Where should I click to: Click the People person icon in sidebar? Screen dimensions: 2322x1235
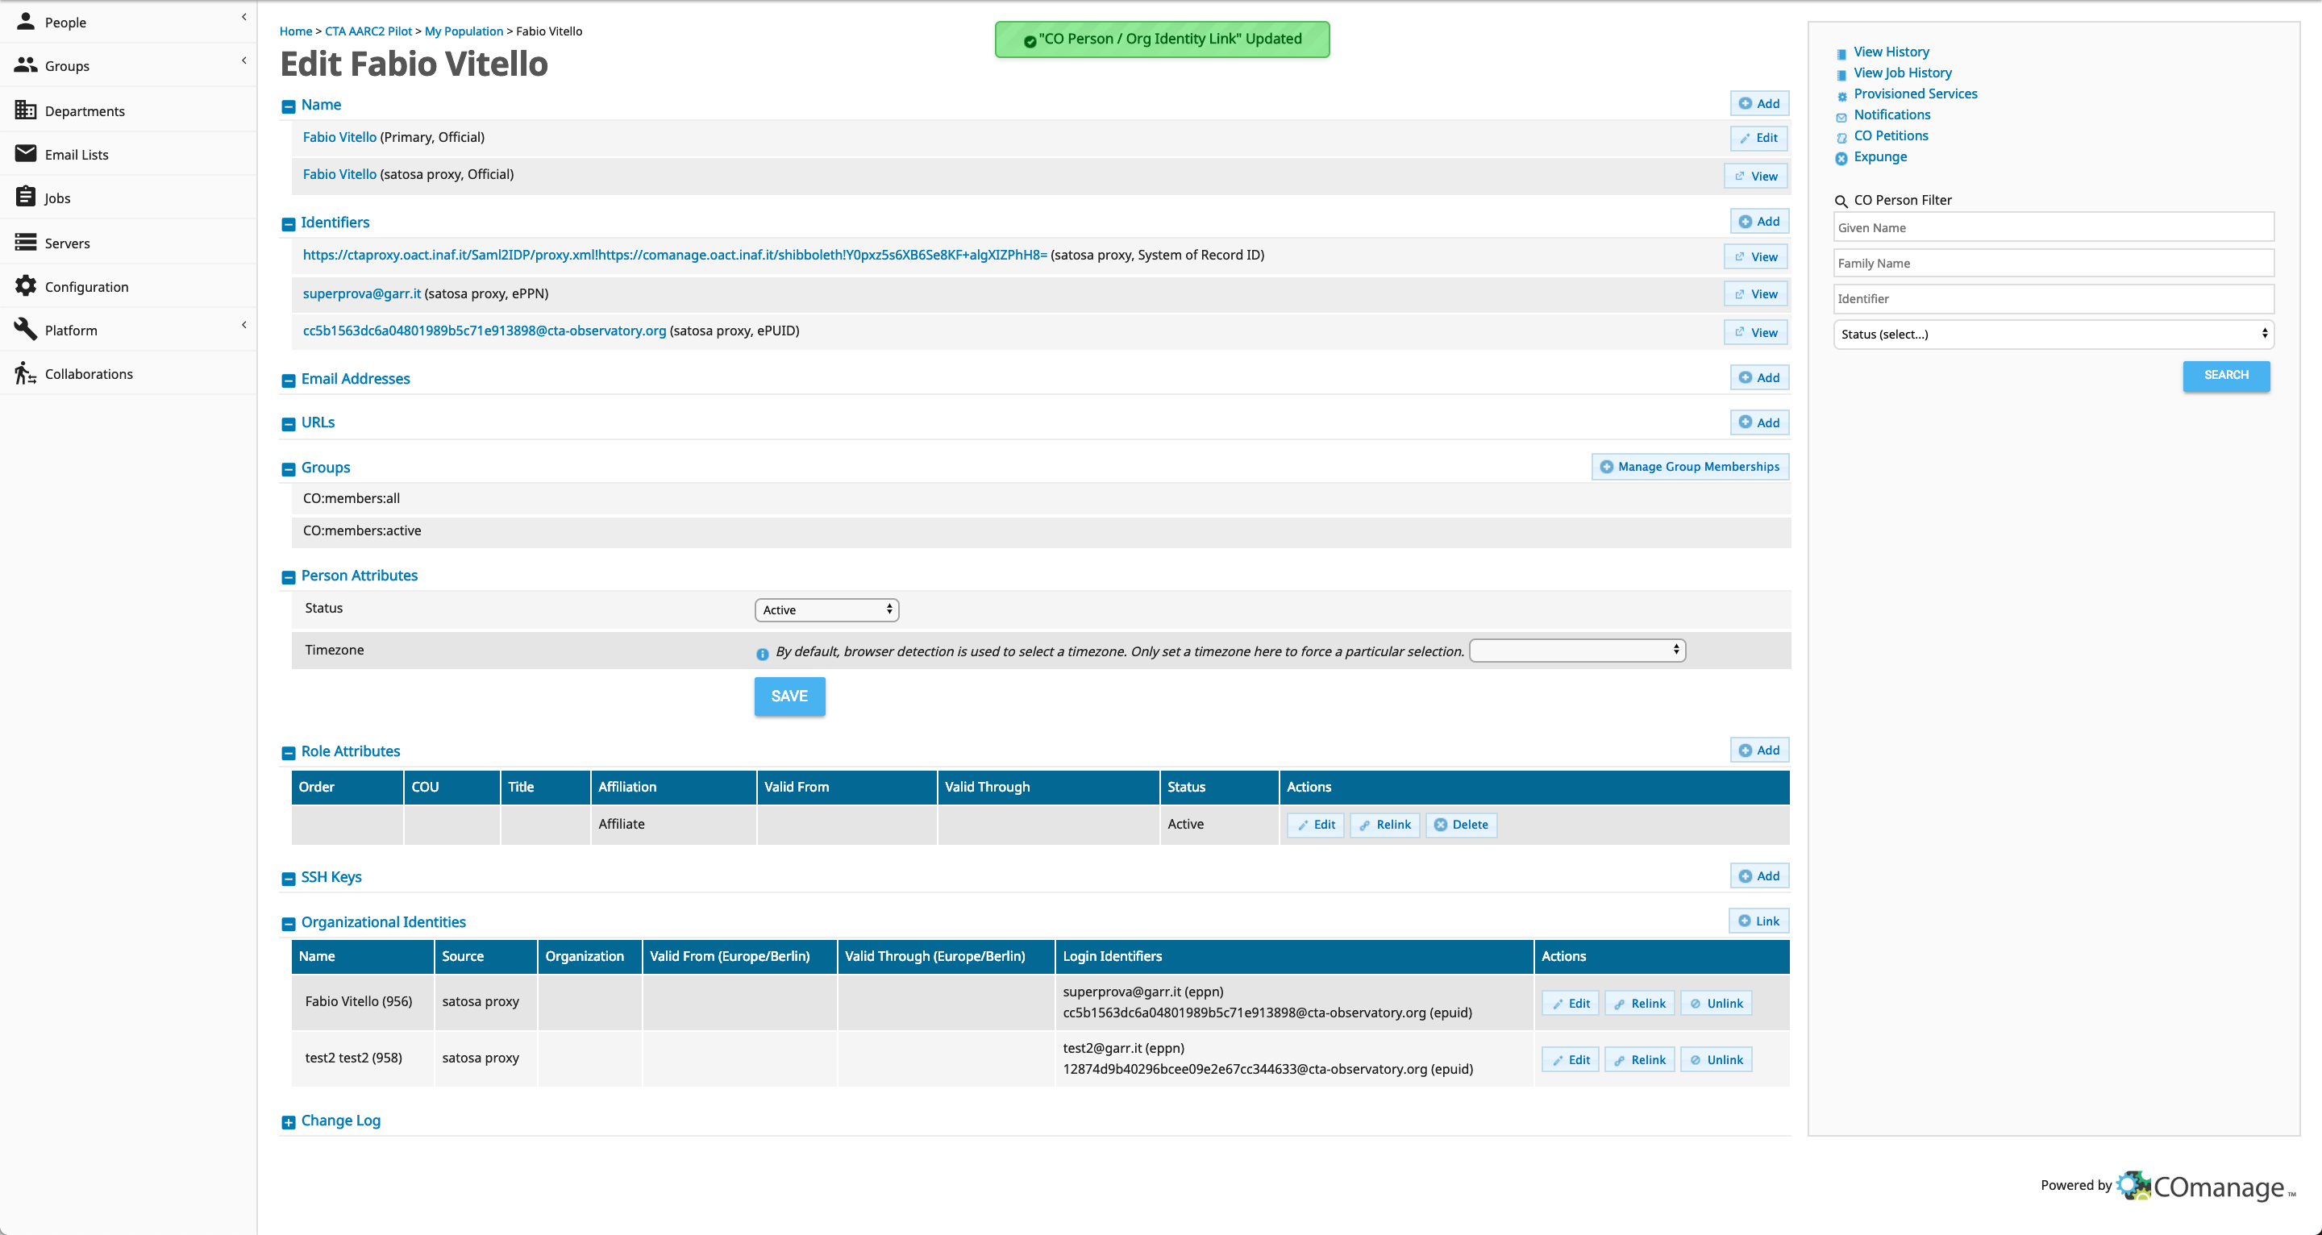tap(26, 22)
